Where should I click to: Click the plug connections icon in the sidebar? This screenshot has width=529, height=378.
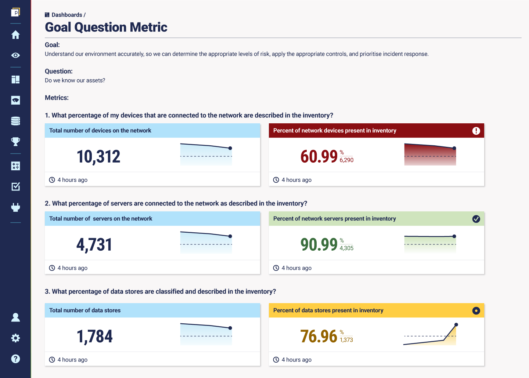(15, 207)
